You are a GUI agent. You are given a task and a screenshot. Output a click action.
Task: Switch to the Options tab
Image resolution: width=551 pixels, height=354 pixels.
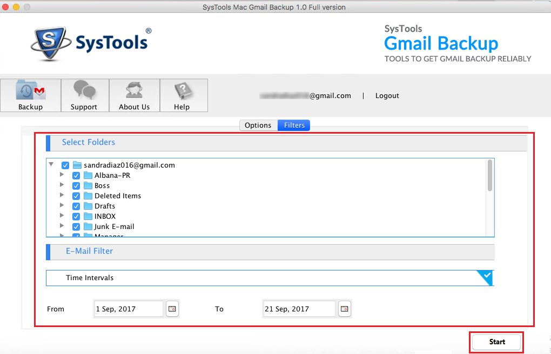[x=258, y=125]
